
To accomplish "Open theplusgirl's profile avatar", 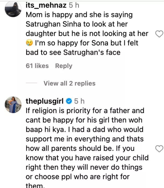I will (x=13, y=105).
